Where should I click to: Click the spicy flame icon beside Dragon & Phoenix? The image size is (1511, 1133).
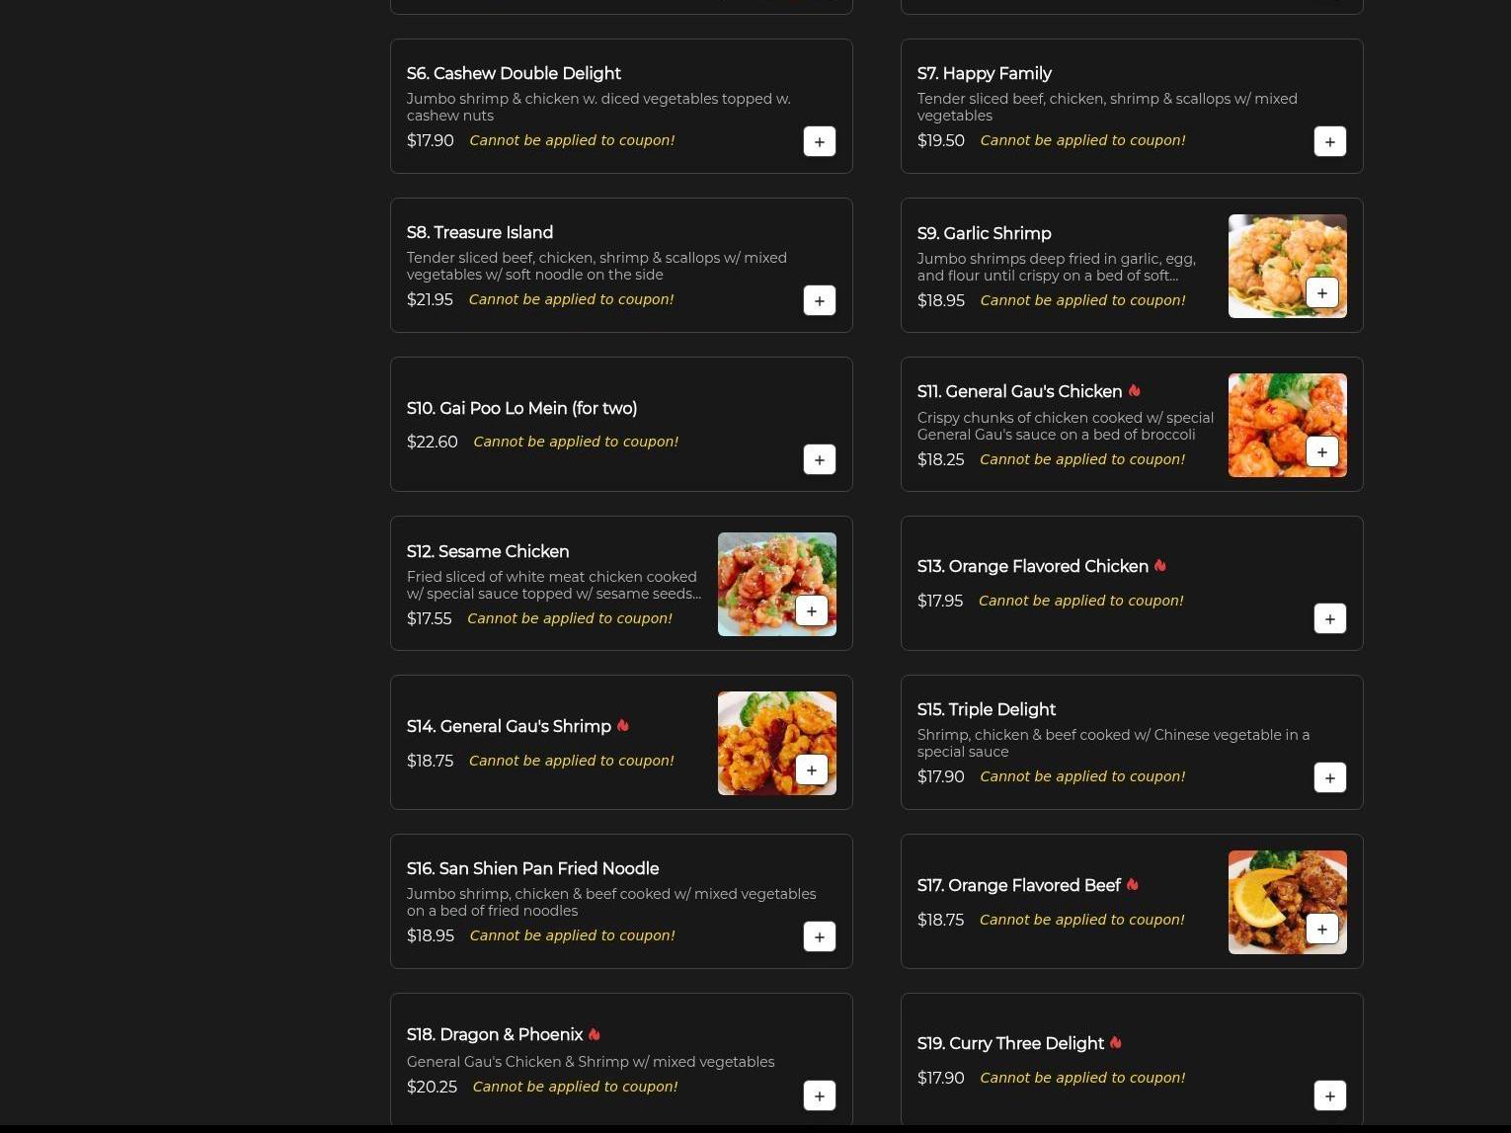pos(595,1034)
